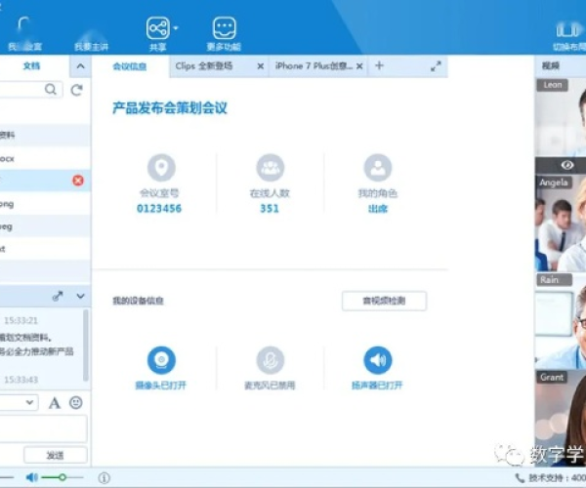The width and height of the screenshot is (586, 488).
Task: Click the 在线人数 participants icon
Action: pyautogui.click(x=271, y=168)
